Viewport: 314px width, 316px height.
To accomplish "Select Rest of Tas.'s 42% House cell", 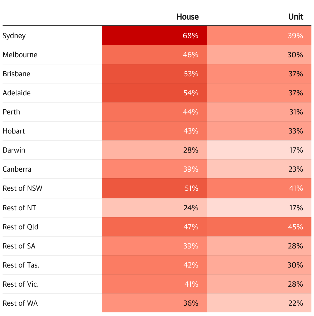I will coord(154,265).
